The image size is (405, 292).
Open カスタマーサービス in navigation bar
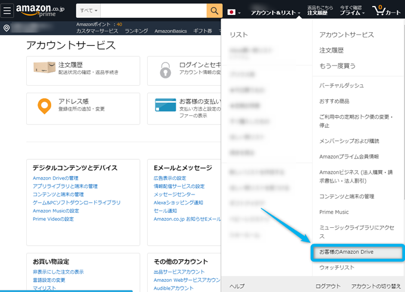tap(97, 31)
